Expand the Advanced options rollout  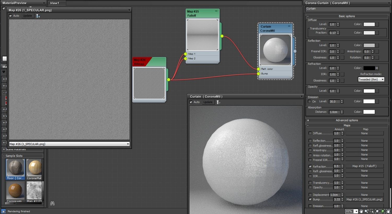[347, 120]
